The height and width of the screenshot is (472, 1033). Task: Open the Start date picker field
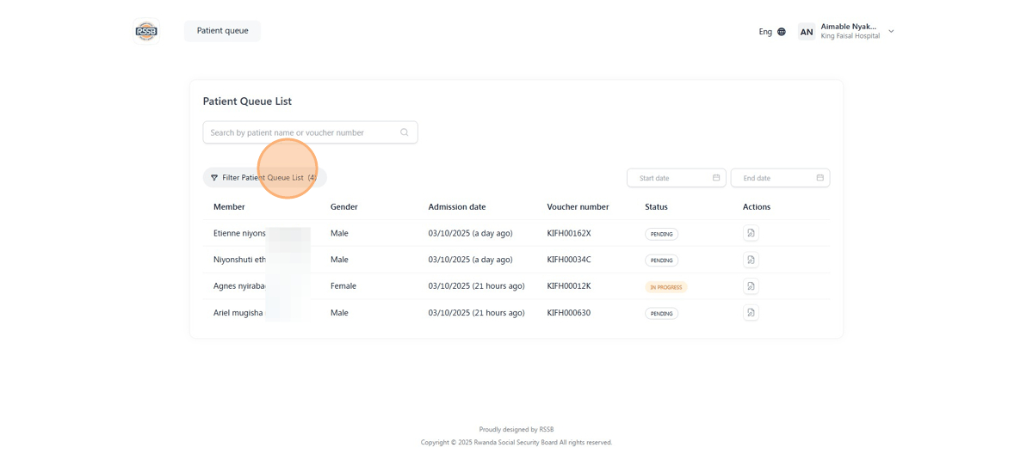point(677,178)
